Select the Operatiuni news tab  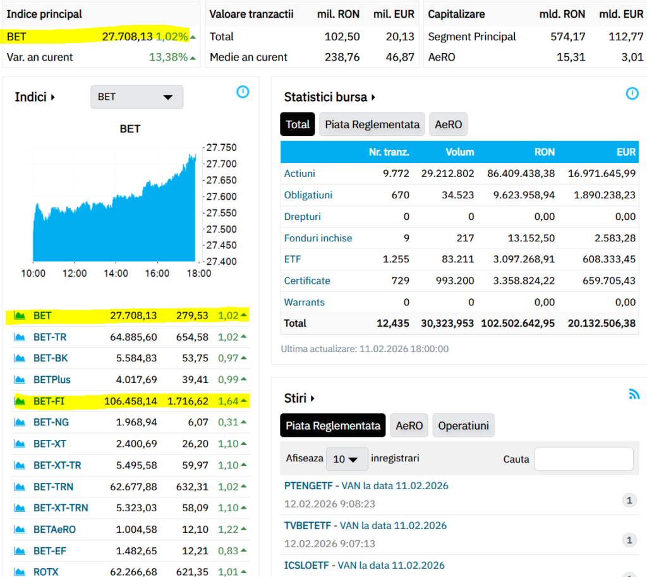[463, 426]
